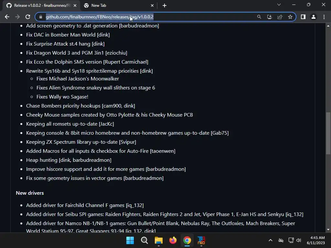Click 'Keeping ZX Spectrum library' line
The height and width of the screenshot is (248, 331).
coord(81,142)
